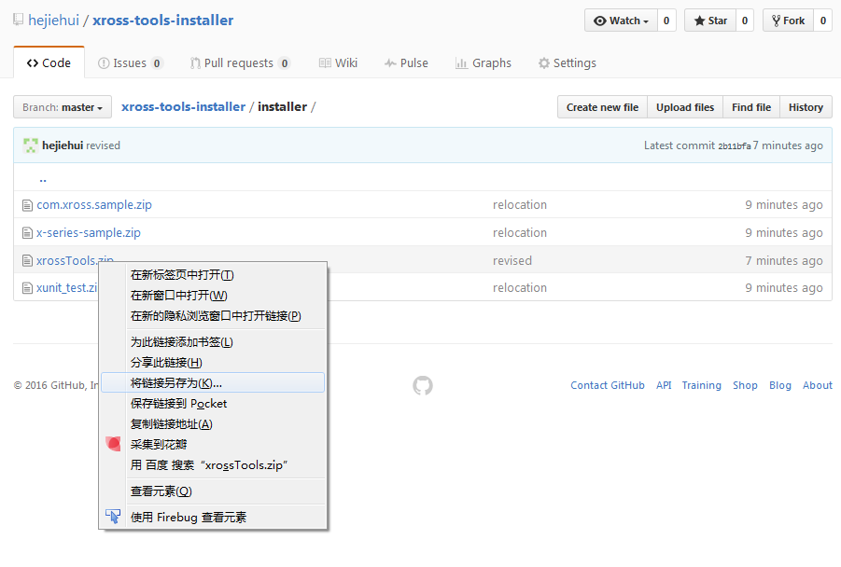Go up to parent directory via '..'
The height and width of the screenshot is (567, 841).
[x=43, y=178]
